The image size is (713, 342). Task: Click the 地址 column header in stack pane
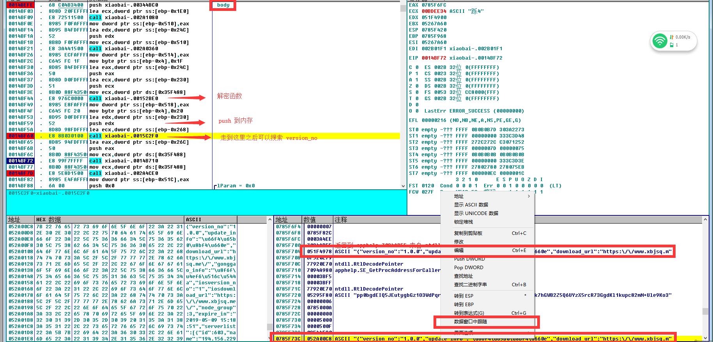coord(288,220)
